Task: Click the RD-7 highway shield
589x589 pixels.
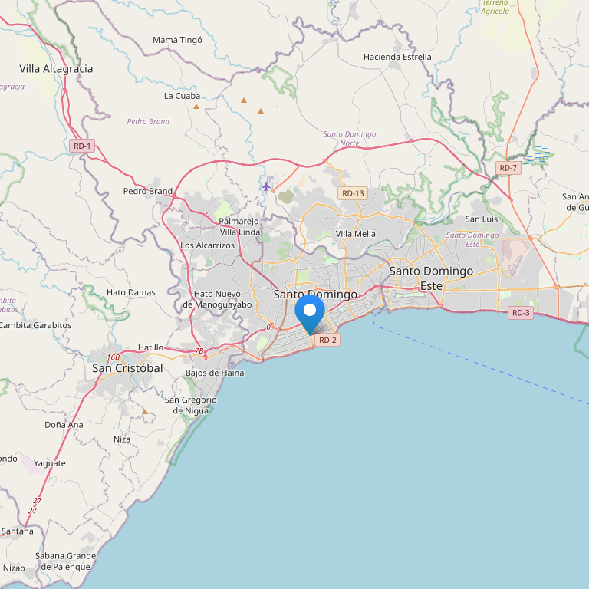Action: 508,168
